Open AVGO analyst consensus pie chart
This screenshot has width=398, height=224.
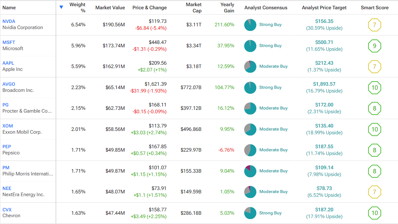pos(250,88)
